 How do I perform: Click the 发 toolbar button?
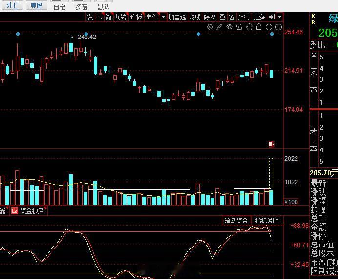pos(90,17)
